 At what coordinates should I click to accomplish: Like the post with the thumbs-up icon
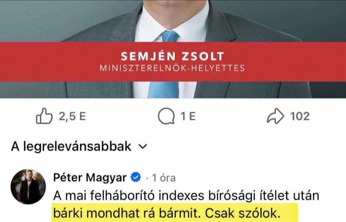coord(44,116)
